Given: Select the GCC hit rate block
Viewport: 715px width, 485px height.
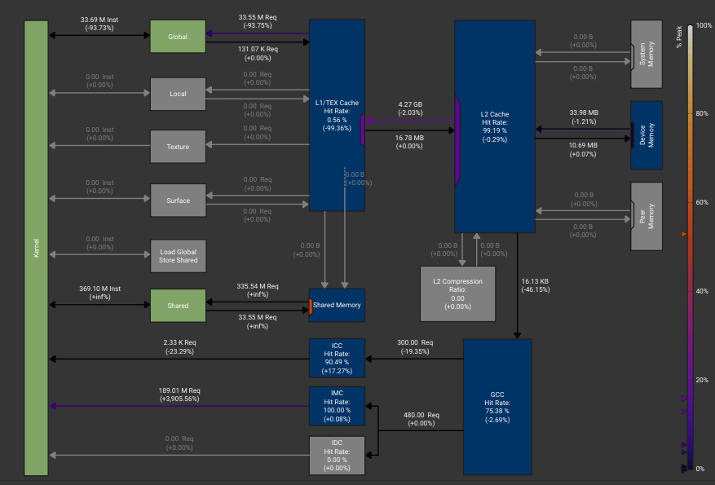Looking at the screenshot, I should [x=497, y=407].
